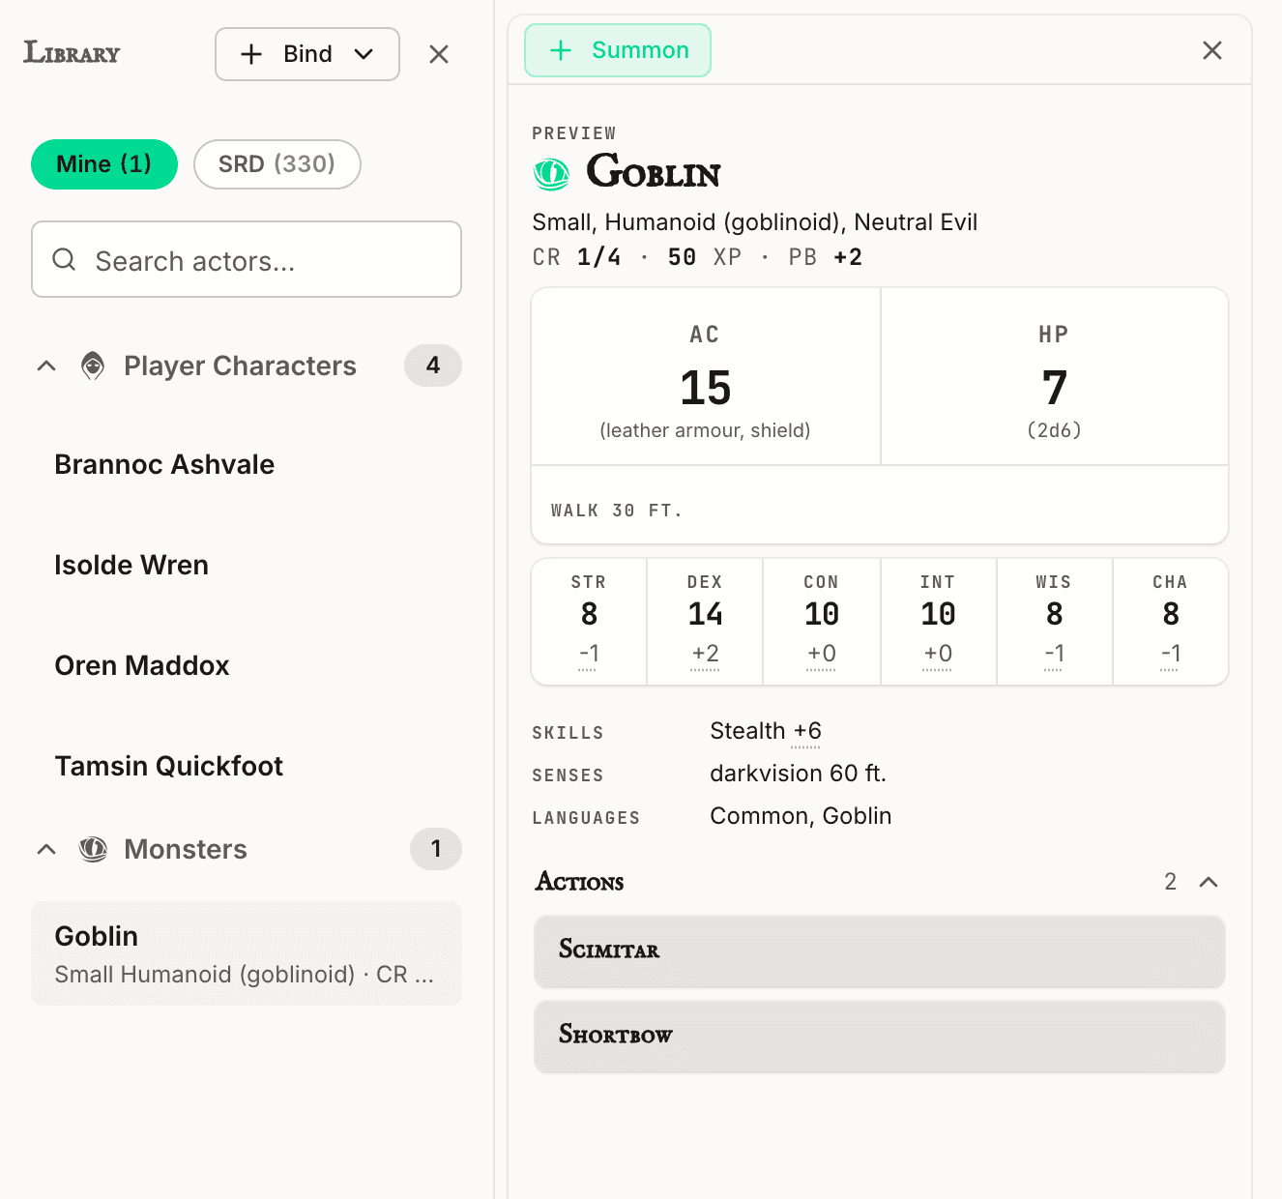The height and width of the screenshot is (1199, 1282).
Task: Roll the Stealth +6 skill
Action: click(807, 732)
